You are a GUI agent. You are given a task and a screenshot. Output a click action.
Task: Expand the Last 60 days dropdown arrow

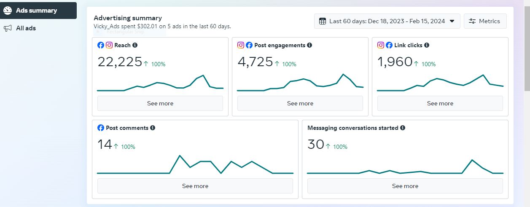click(x=452, y=21)
